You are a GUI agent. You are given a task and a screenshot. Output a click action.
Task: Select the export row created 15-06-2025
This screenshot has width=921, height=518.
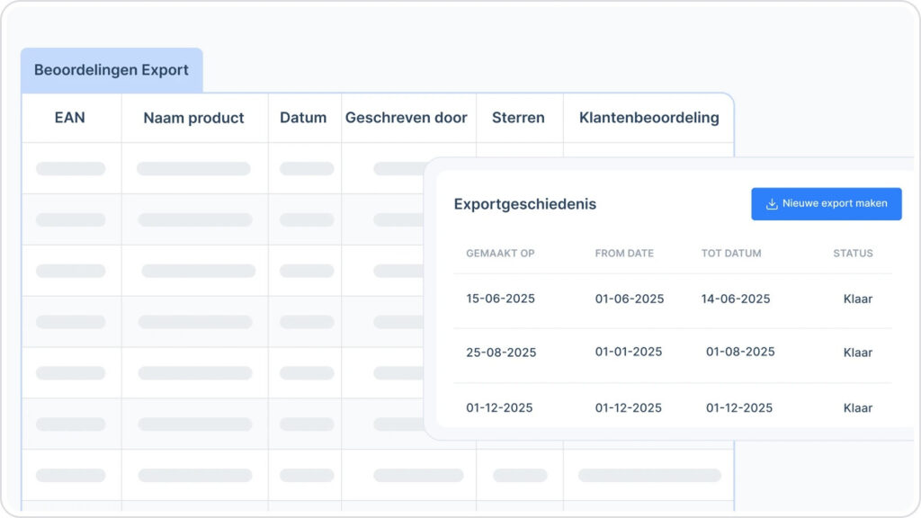click(x=500, y=299)
